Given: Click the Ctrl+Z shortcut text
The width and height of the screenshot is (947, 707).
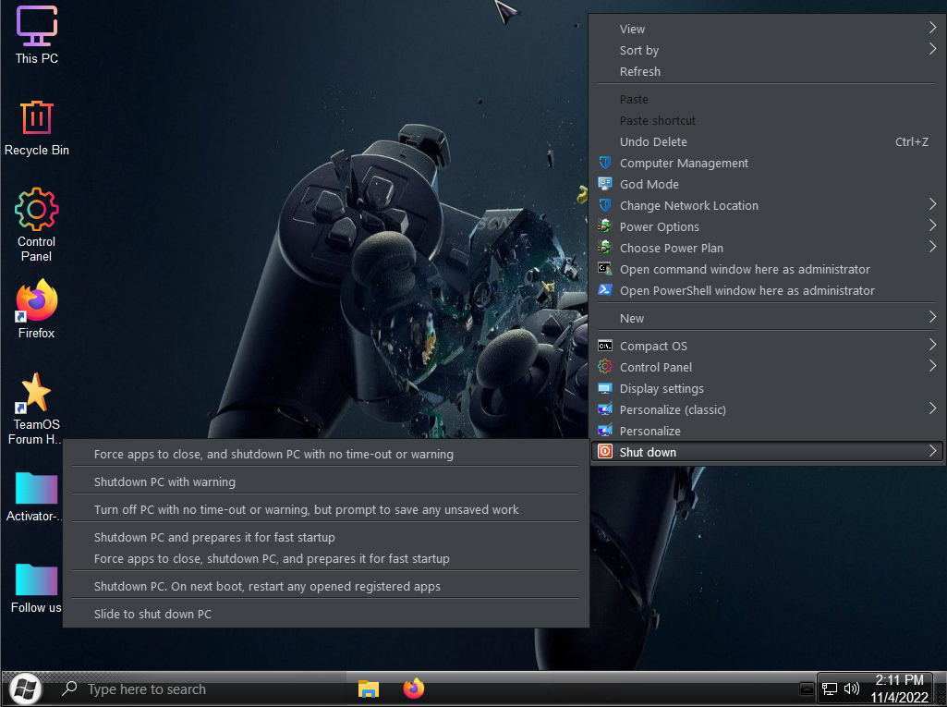Looking at the screenshot, I should (x=911, y=141).
